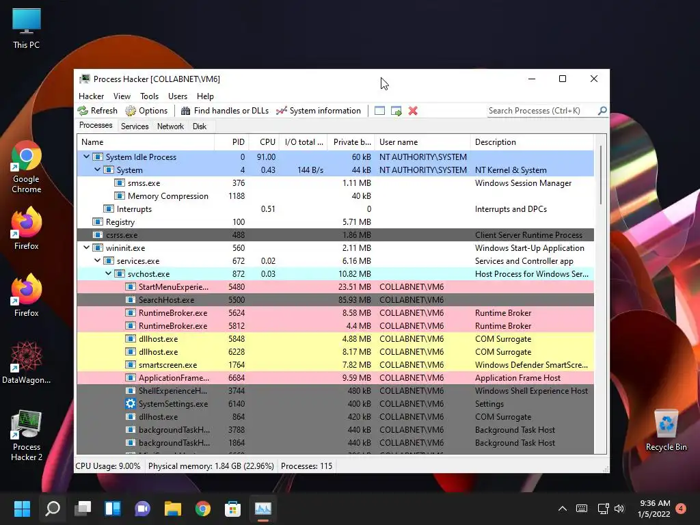This screenshot has height=525, width=700.
Task: Click smss.exe process icon
Action: (x=119, y=183)
